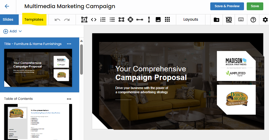Open options menu for Table of Contents
This screenshot has height=140, width=269.
pos(69,99)
